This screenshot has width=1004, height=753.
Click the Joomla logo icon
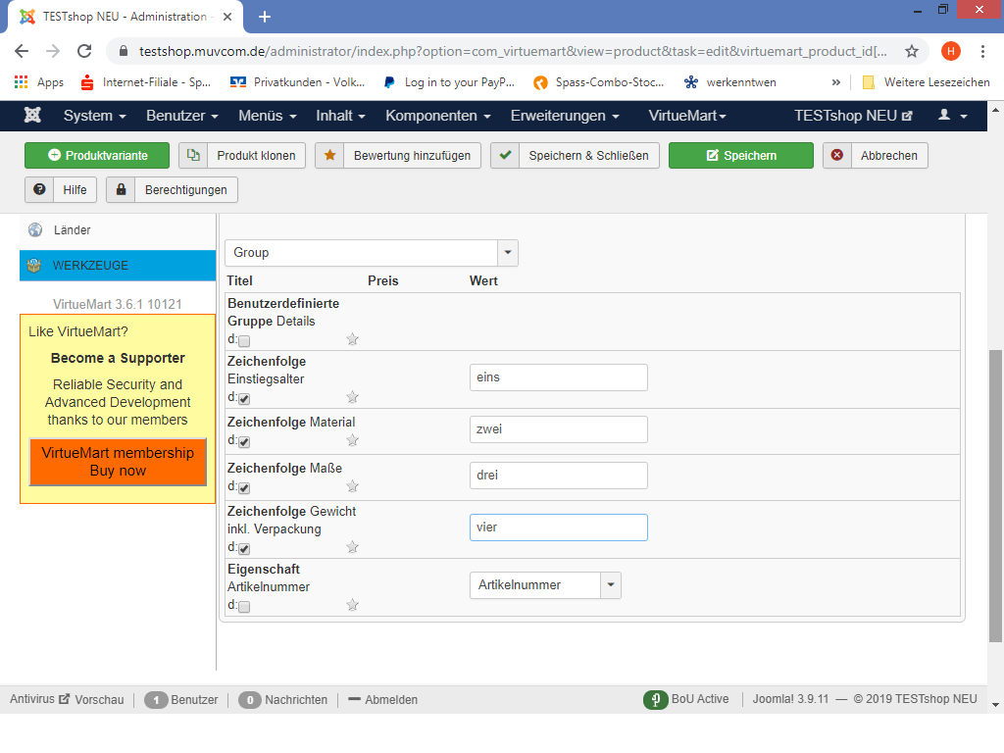click(x=32, y=116)
